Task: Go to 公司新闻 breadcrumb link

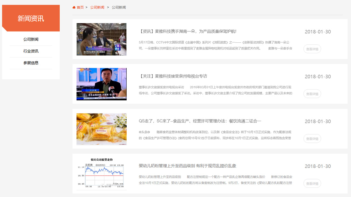Action: click(x=97, y=7)
